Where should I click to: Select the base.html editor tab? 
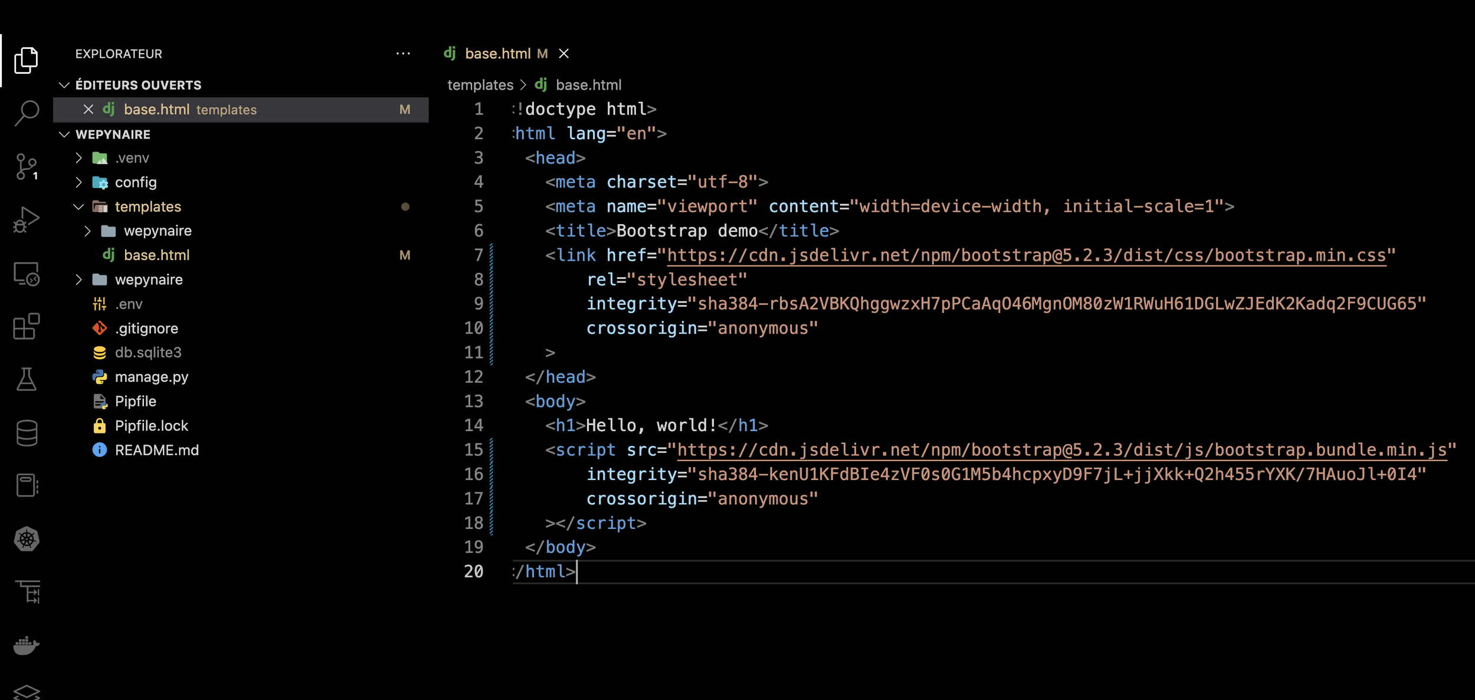pyautogui.click(x=497, y=54)
